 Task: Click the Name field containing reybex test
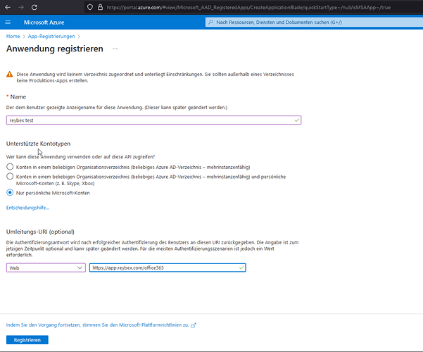pyautogui.click(x=151, y=120)
